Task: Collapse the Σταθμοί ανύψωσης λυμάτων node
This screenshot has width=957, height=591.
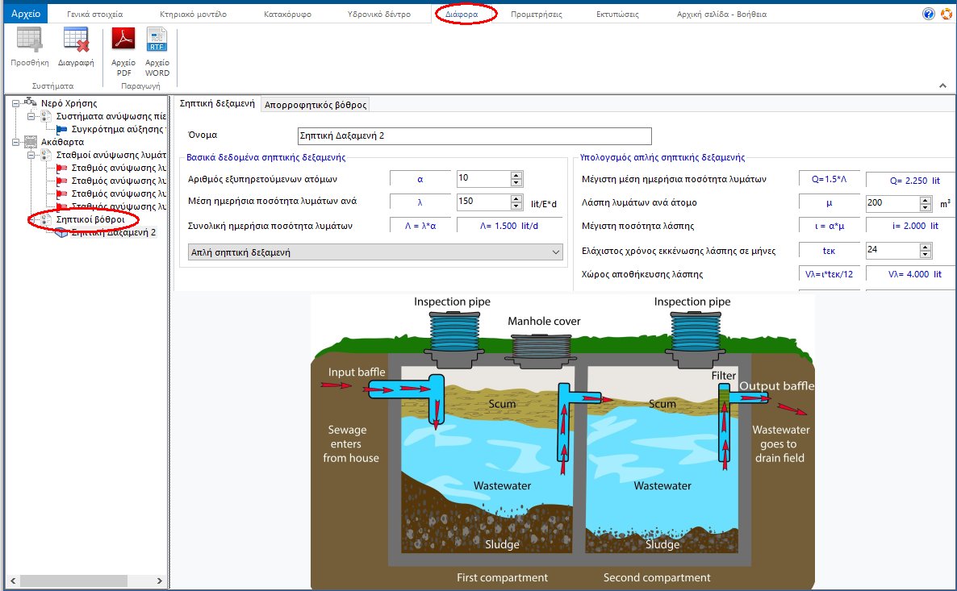Action: coord(31,155)
